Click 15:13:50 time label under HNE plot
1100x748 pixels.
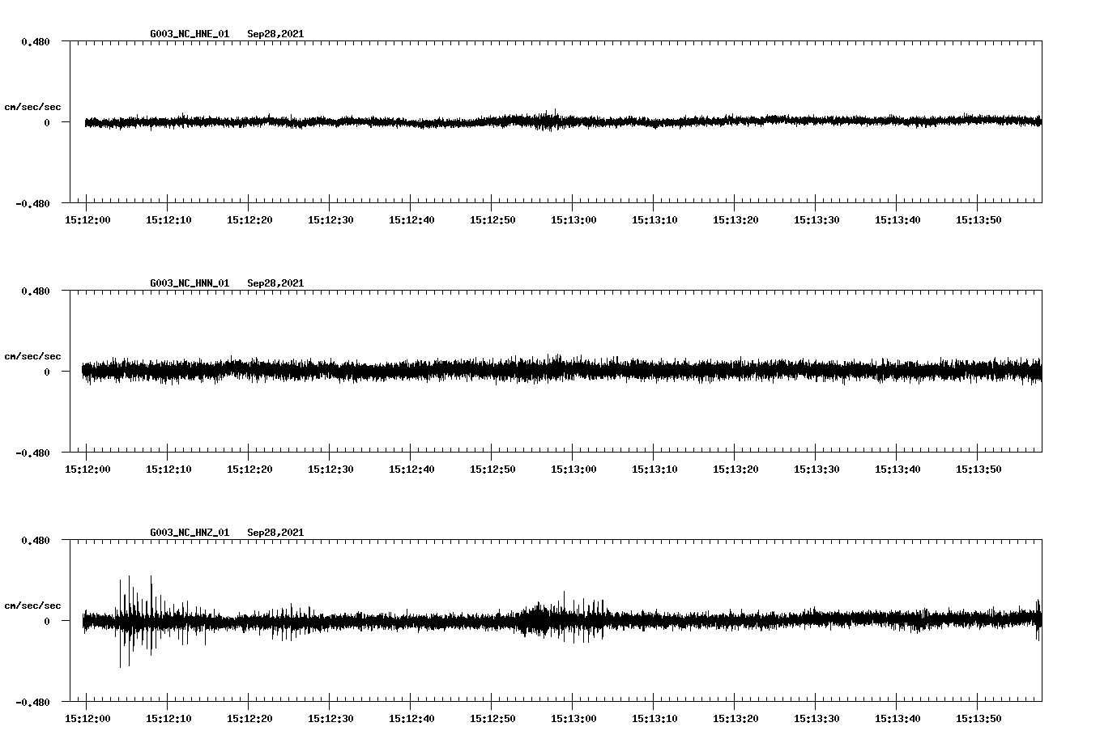(978, 220)
